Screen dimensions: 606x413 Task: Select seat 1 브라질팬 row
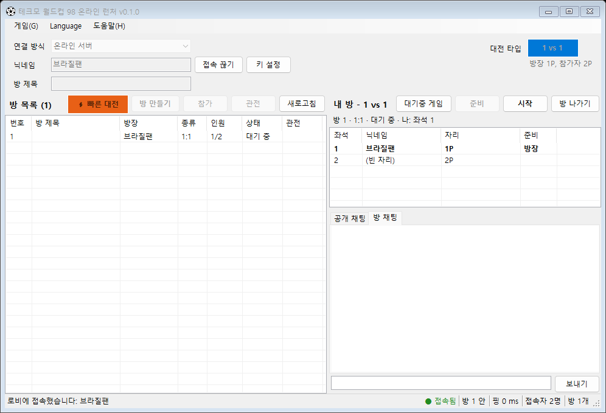465,149
